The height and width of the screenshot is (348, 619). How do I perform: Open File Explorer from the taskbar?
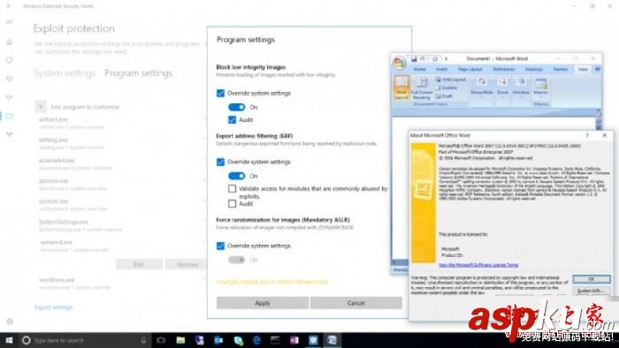point(180,340)
